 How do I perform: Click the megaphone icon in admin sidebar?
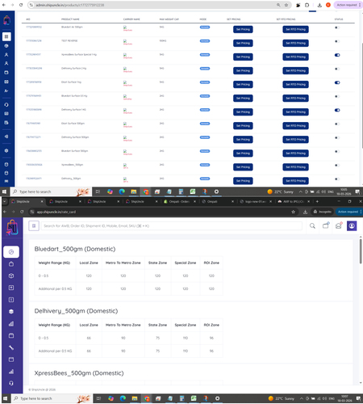point(6,137)
